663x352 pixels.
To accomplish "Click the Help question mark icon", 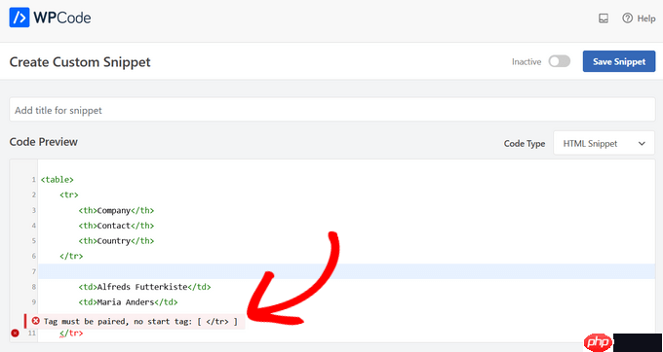I will (628, 18).
